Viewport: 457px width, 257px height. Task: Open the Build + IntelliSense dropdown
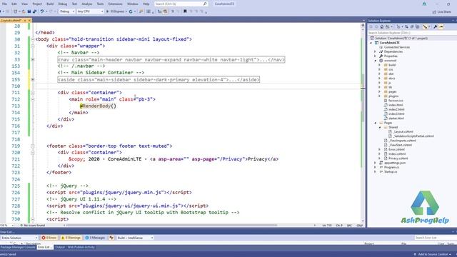[135, 238]
